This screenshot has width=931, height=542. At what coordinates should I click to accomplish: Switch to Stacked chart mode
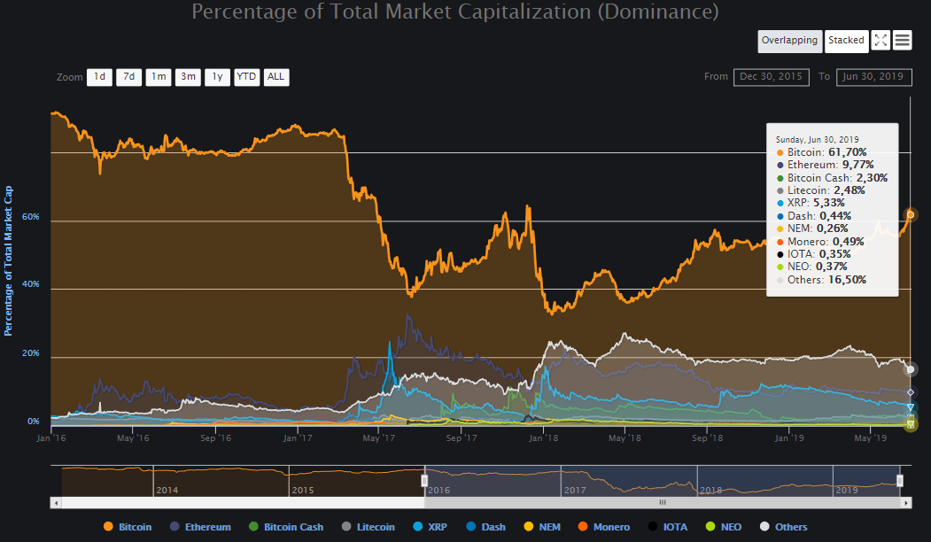pyautogui.click(x=846, y=41)
